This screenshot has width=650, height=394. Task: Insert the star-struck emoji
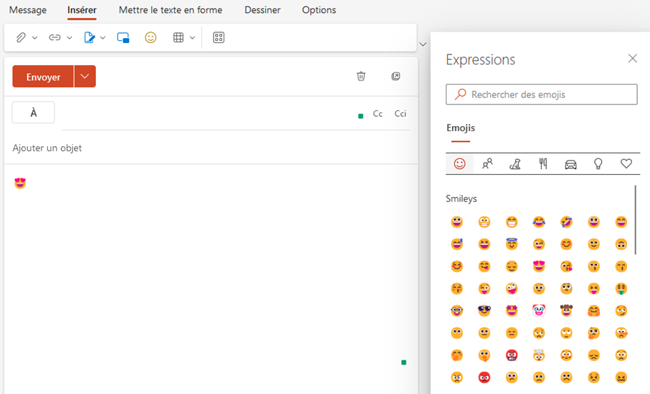[x=512, y=311]
